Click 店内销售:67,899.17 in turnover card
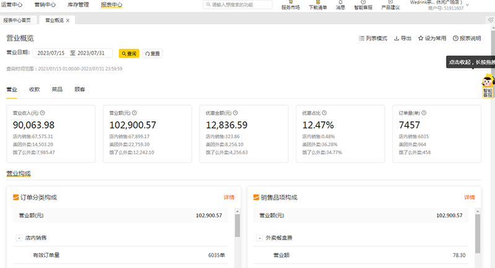 [129, 136]
